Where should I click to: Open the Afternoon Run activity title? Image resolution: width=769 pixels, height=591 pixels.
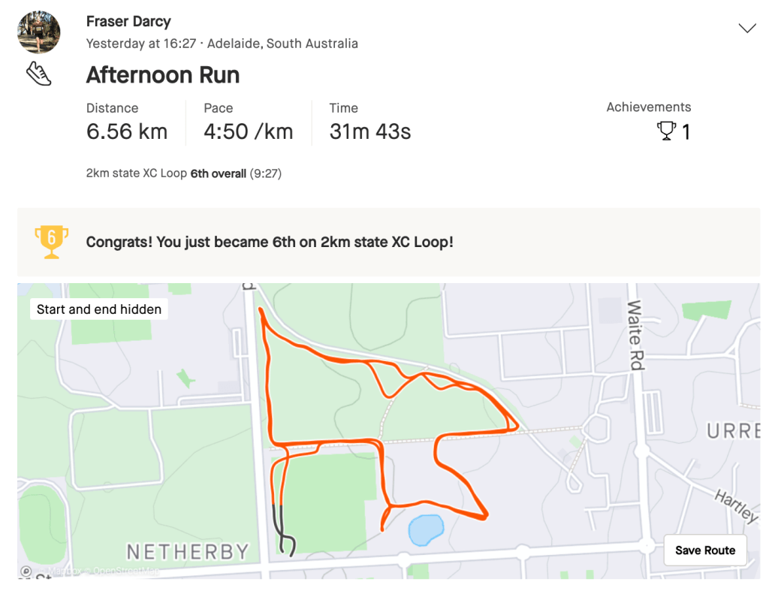tap(163, 75)
